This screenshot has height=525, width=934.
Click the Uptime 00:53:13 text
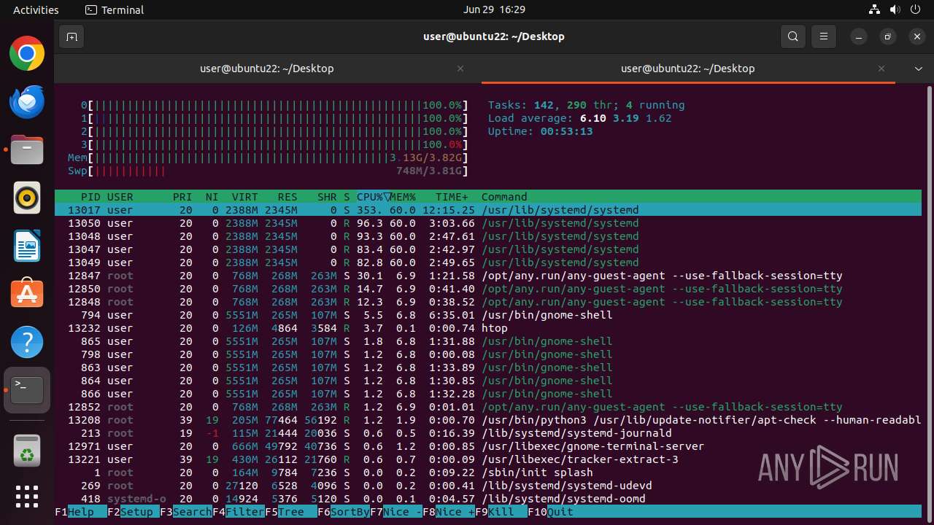click(x=540, y=131)
